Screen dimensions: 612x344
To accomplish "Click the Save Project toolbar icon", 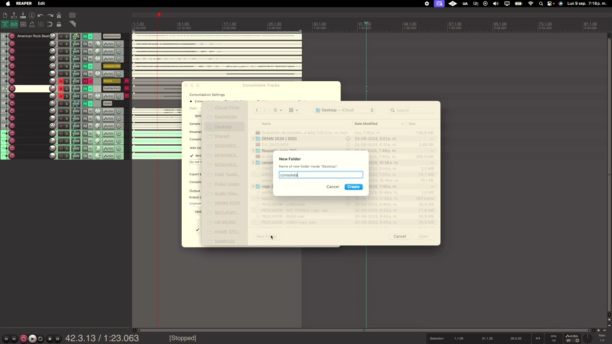I will tap(23, 15).
